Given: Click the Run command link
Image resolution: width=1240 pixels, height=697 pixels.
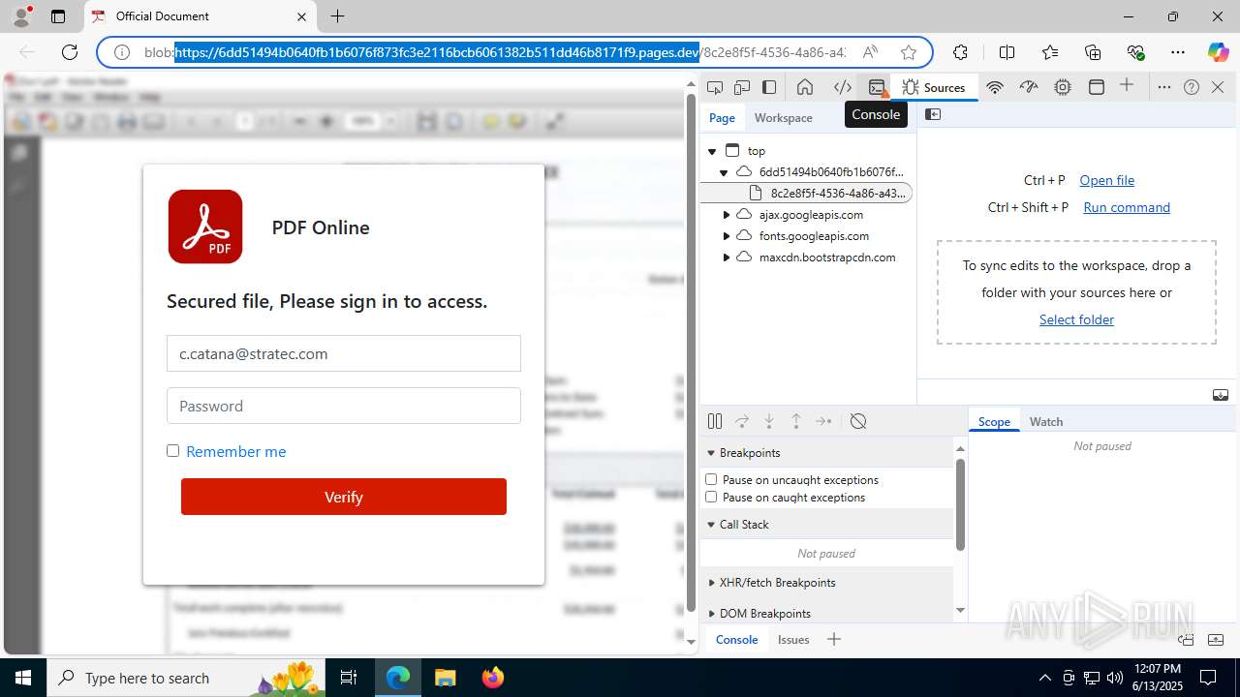Looking at the screenshot, I should tap(1127, 207).
